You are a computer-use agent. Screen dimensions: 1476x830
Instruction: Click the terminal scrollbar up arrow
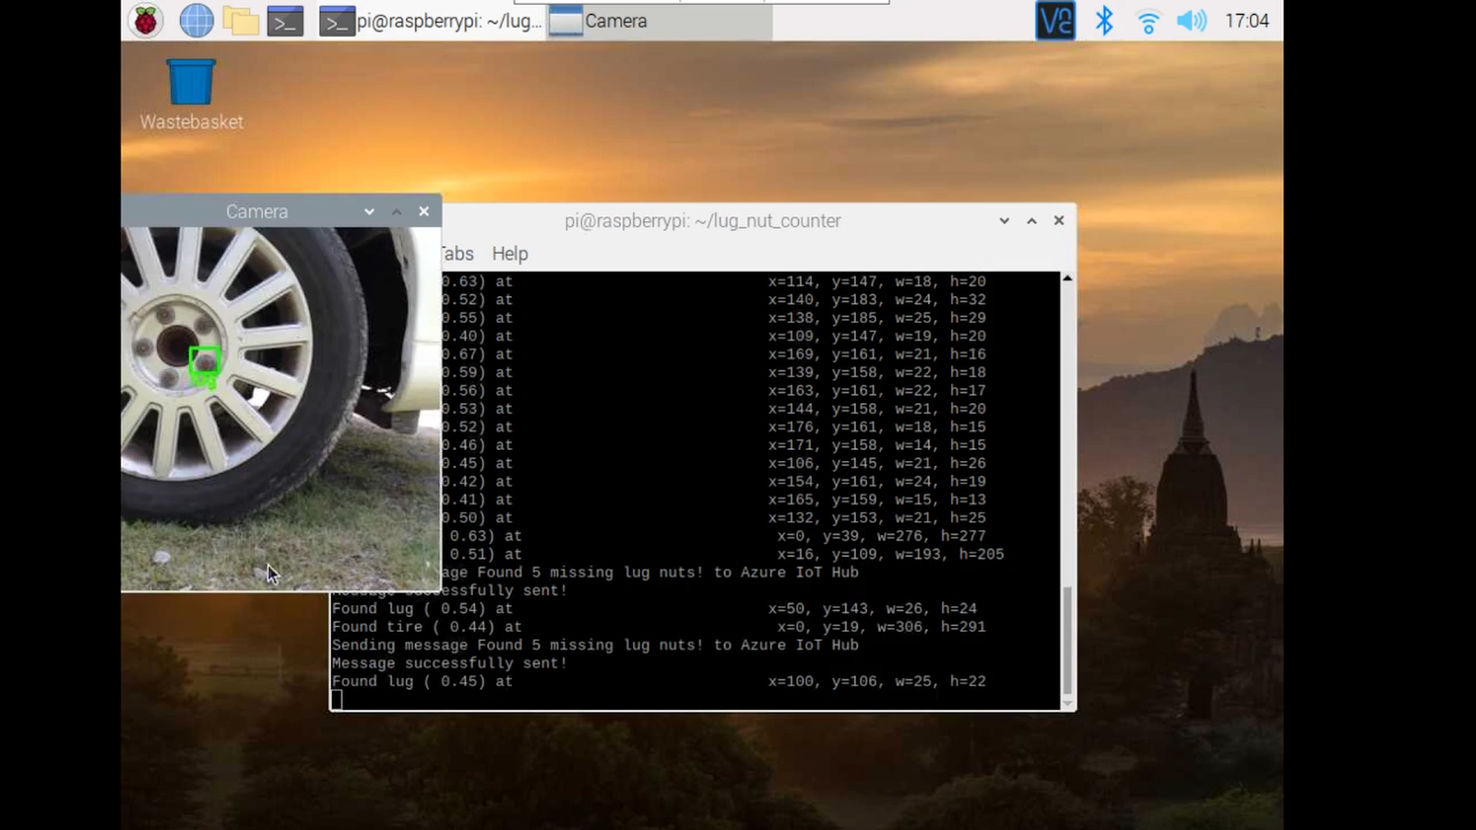(1067, 278)
